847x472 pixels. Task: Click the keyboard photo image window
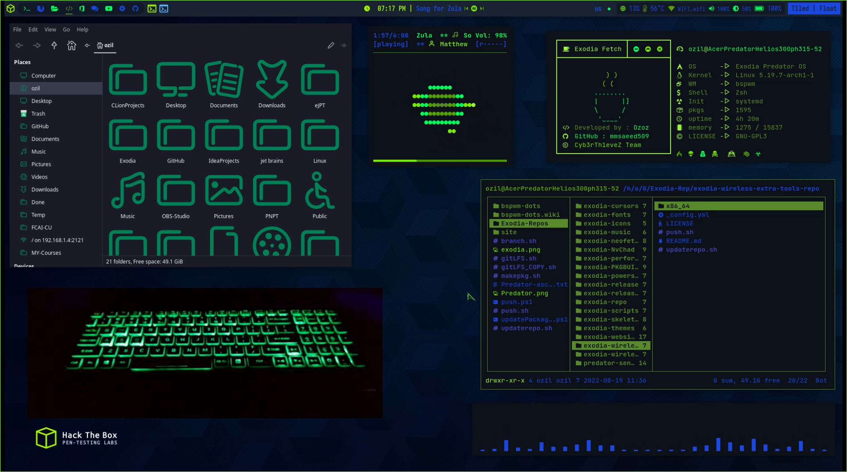[x=205, y=353]
